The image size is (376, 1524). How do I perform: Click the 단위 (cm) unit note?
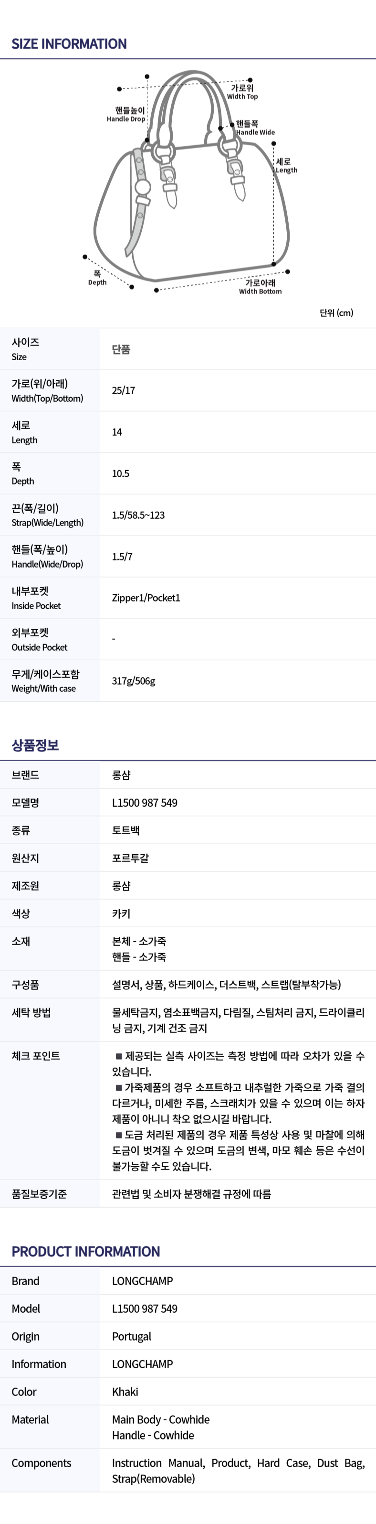[x=336, y=312]
